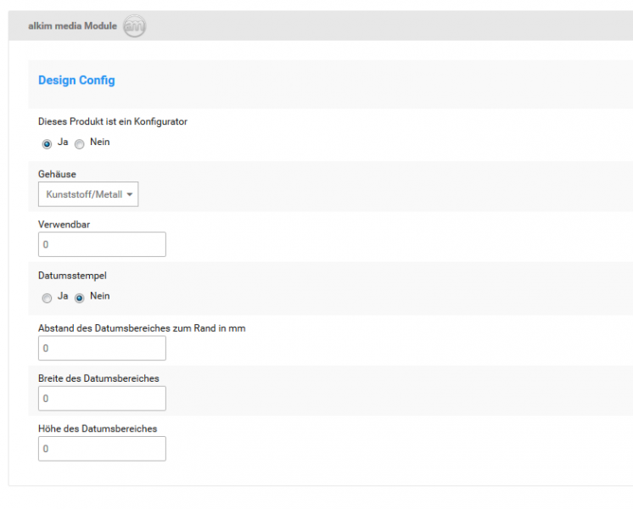The width and height of the screenshot is (633, 509).
Task: Click the 'Datumsstempel' label text
Action: pyautogui.click(x=73, y=276)
